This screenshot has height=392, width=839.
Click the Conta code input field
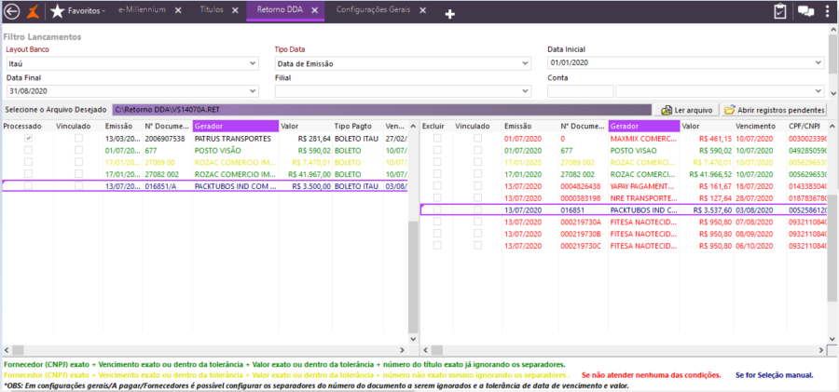pos(580,91)
